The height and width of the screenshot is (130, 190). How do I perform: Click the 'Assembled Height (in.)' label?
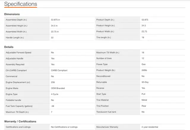point(17,26)
